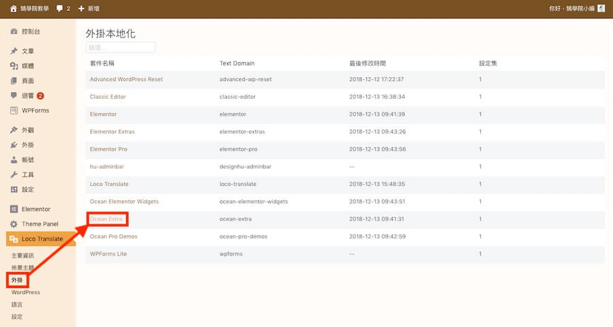Open the 文章 posts menu
The image size is (613, 327).
click(x=27, y=51)
